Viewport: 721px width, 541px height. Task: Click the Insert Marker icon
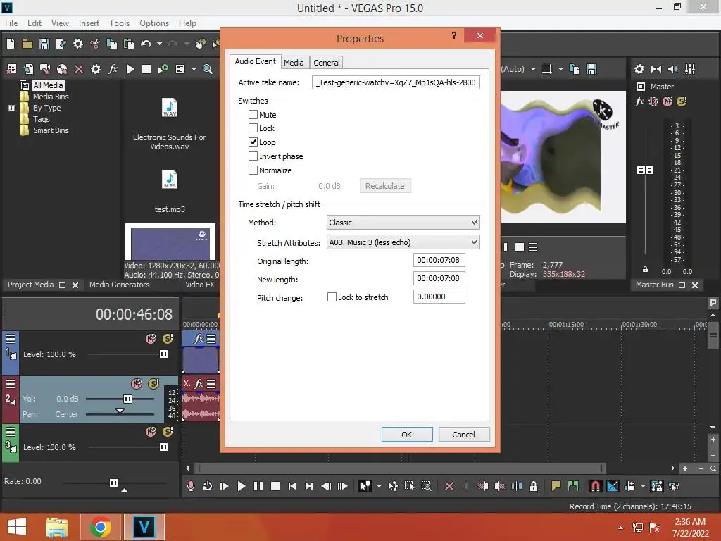[x=556, y=486]
